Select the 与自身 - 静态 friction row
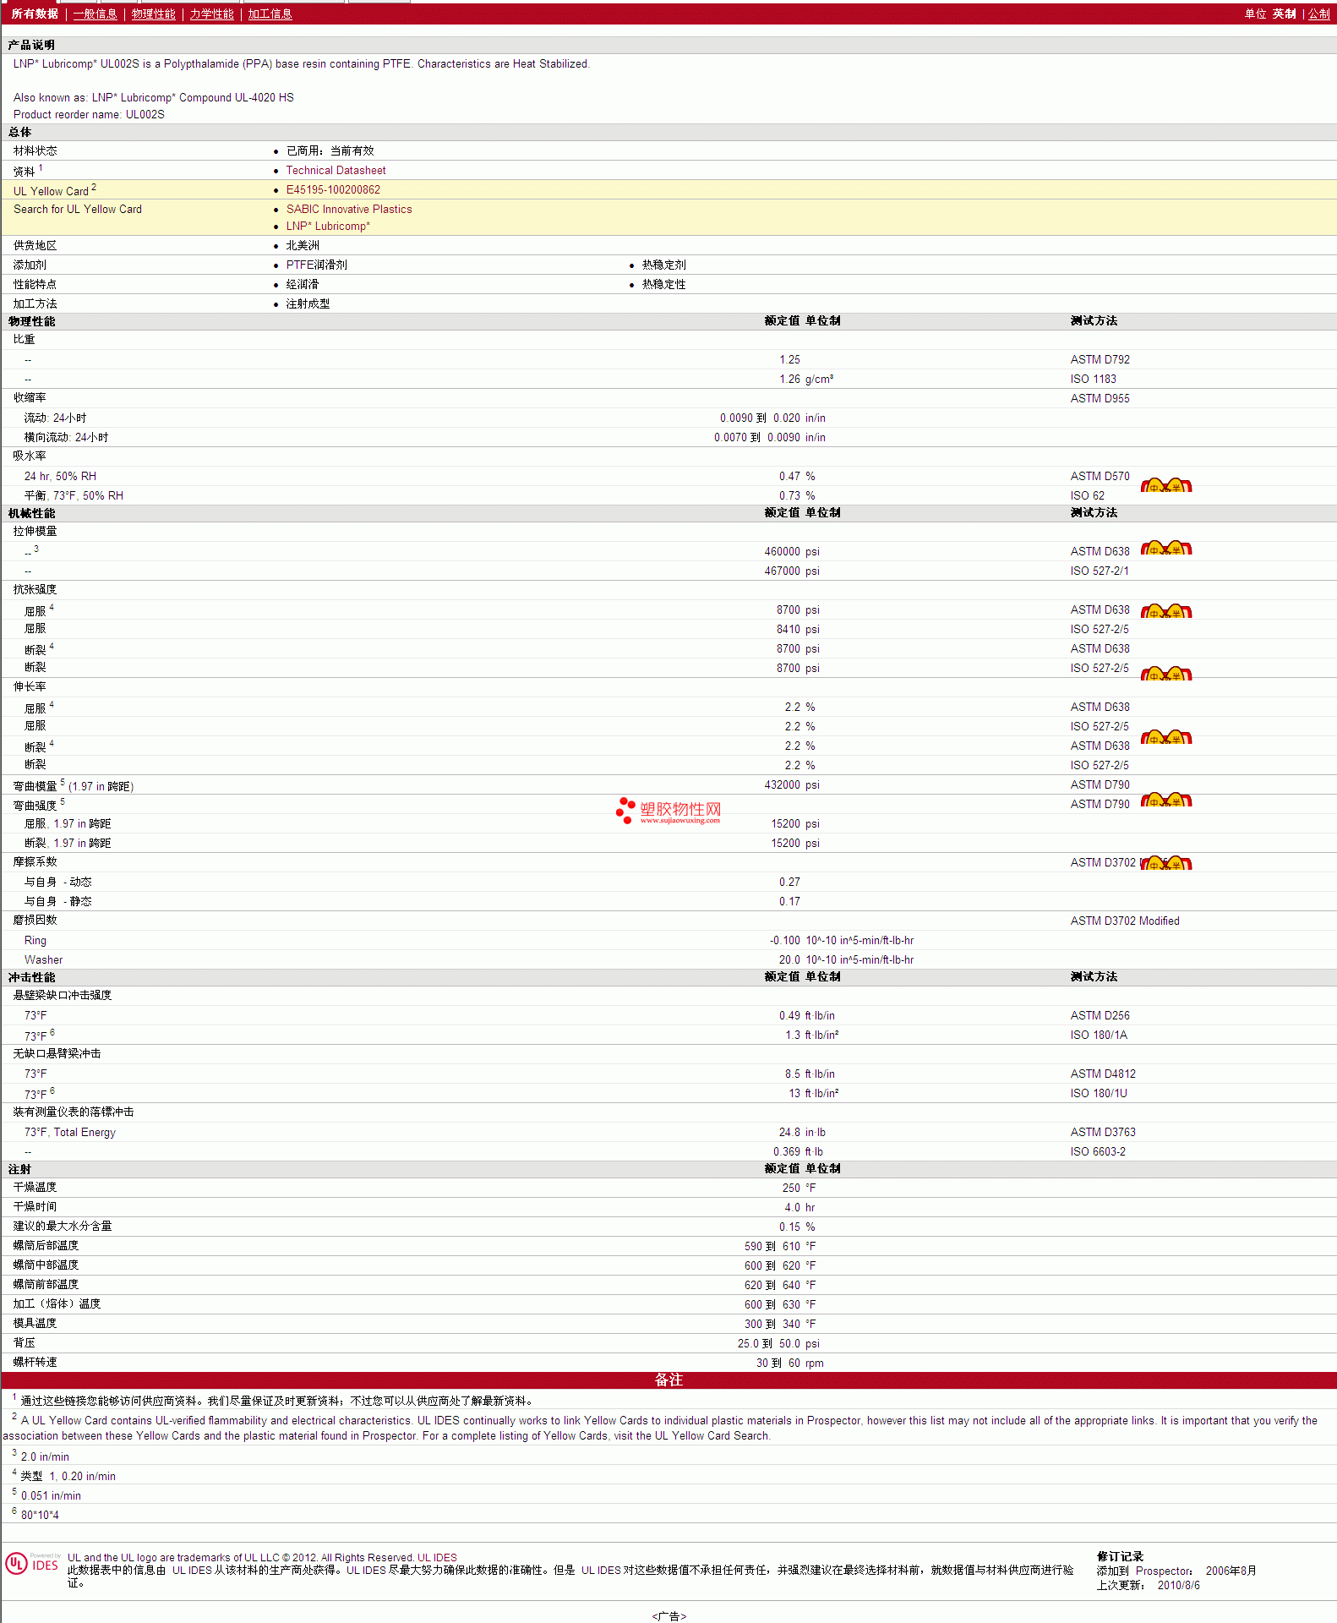This screenshot has width=1337, height=1623. [x=668, y=901]
